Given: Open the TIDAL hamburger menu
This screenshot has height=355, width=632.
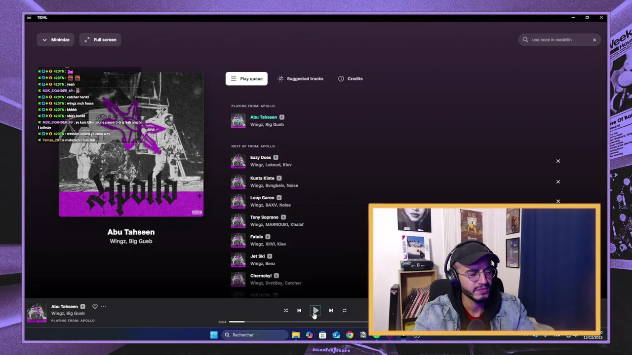Looking at the screenshot, I should click(x=29, y=17).
